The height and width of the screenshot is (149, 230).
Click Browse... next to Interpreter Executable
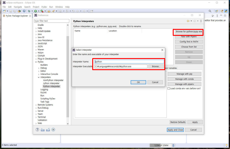(156, 66)
